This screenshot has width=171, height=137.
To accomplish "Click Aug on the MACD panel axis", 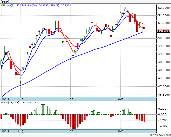I will click(20, 131).
